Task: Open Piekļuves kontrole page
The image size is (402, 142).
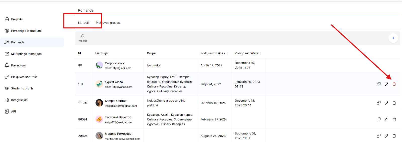Action: click(x=24, y=77)
